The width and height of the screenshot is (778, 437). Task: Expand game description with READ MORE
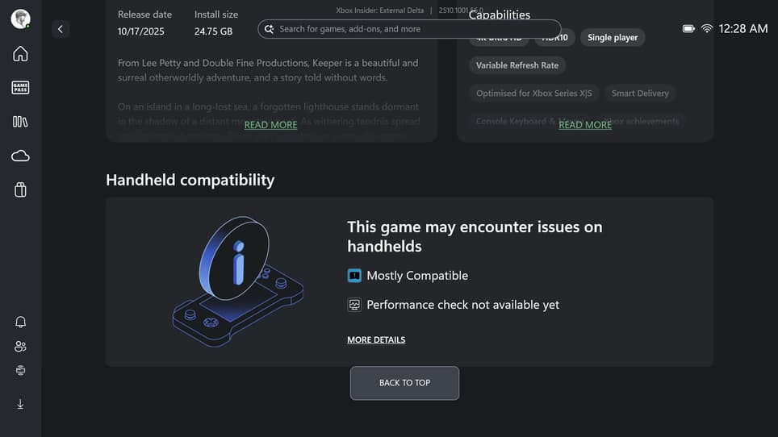click(270, 125)
